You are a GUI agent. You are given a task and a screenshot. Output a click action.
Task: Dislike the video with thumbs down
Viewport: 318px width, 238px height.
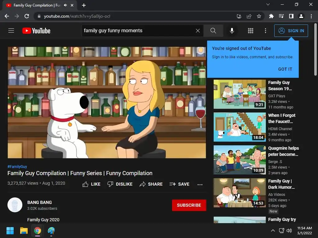click(x=120, y=184)
